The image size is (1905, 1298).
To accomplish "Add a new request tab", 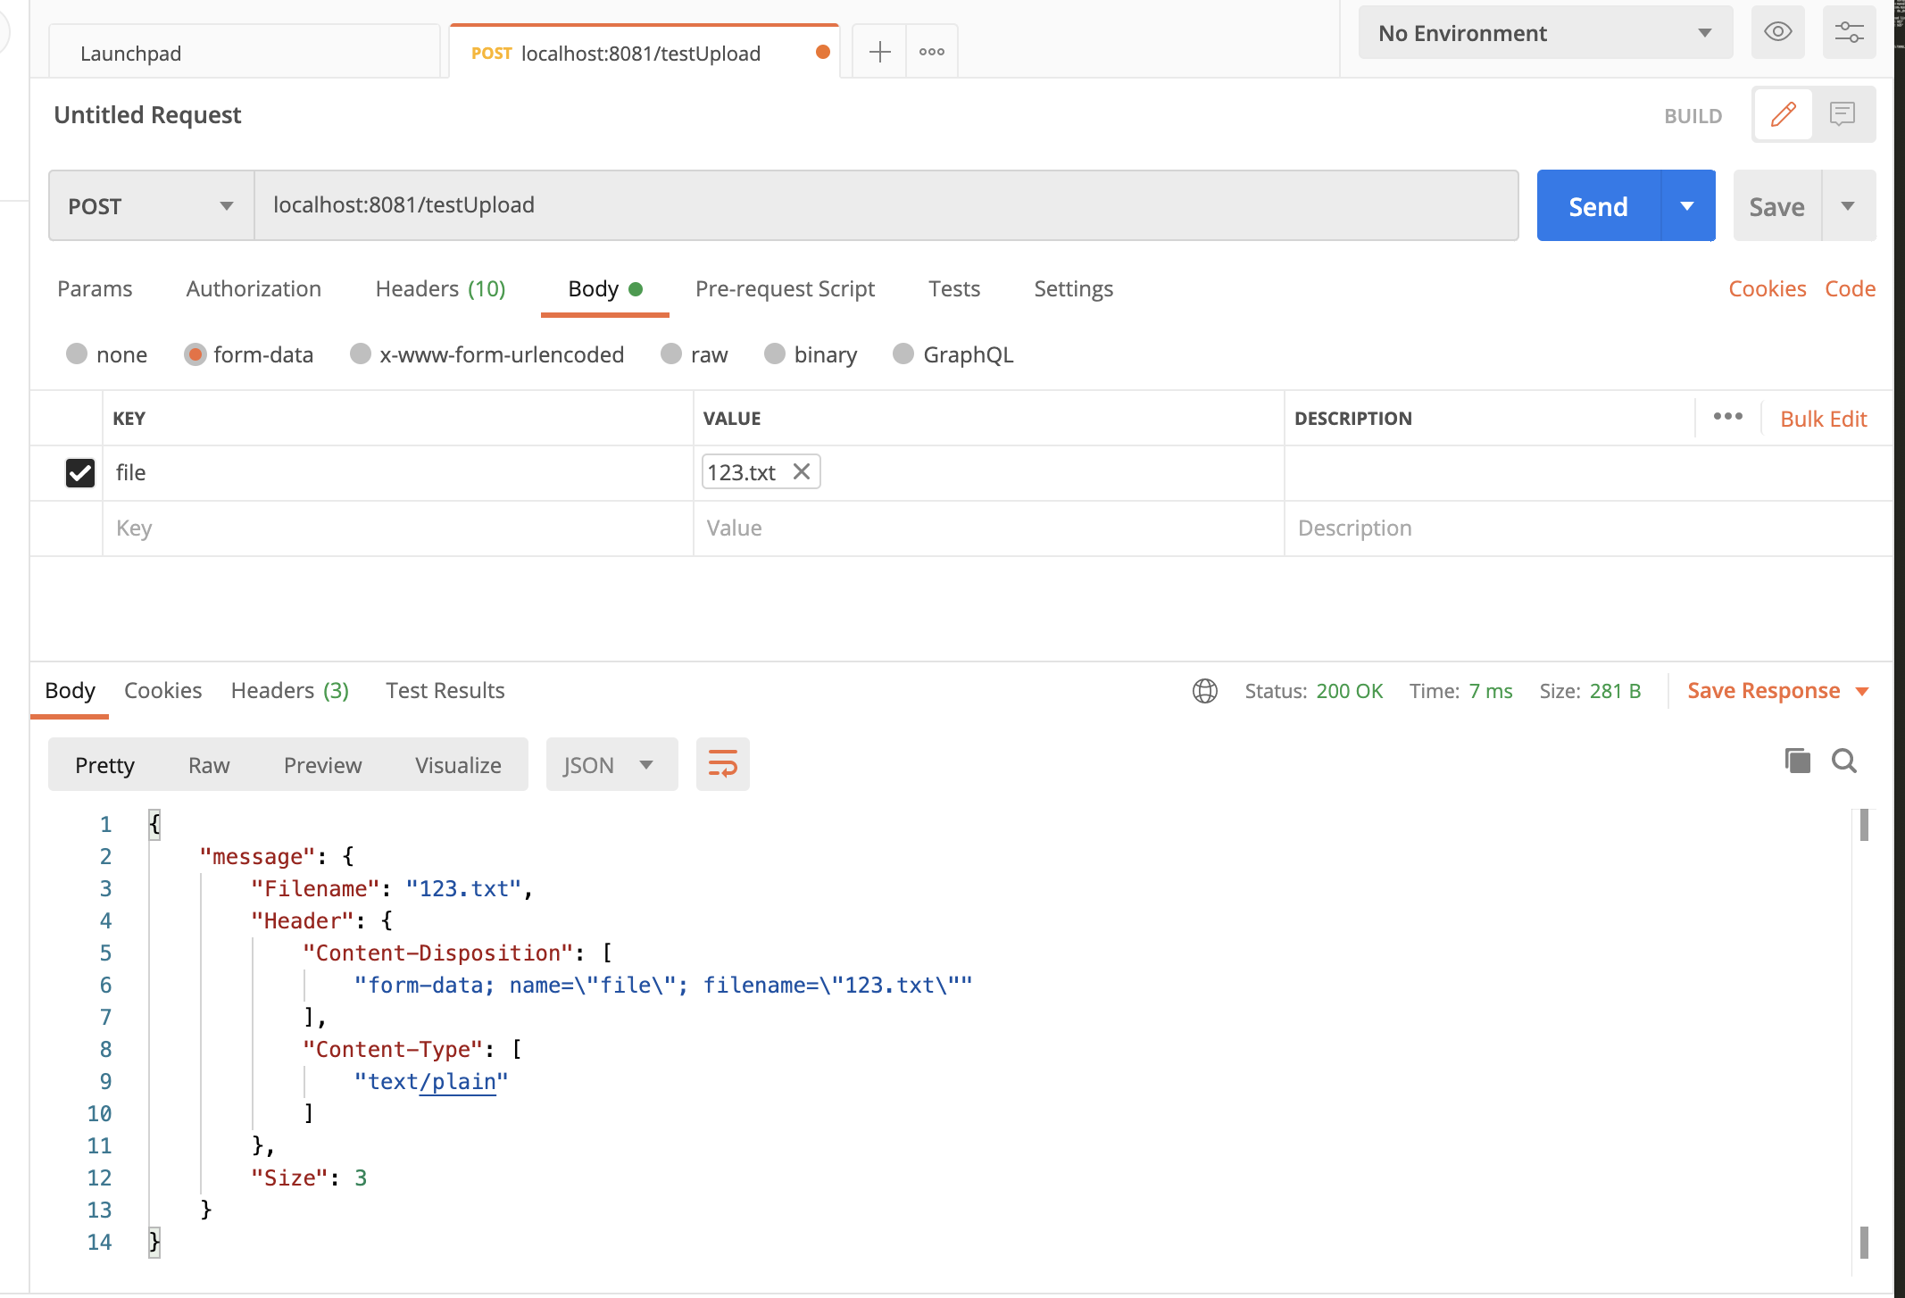I will (879, 52).
